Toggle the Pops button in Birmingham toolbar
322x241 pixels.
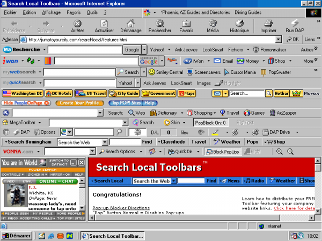point(252,142)
